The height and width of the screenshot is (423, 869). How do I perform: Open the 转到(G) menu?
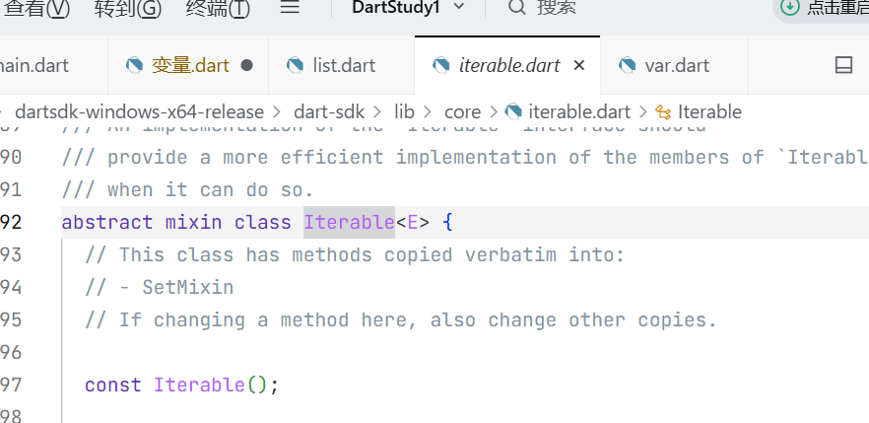[128, 8]
